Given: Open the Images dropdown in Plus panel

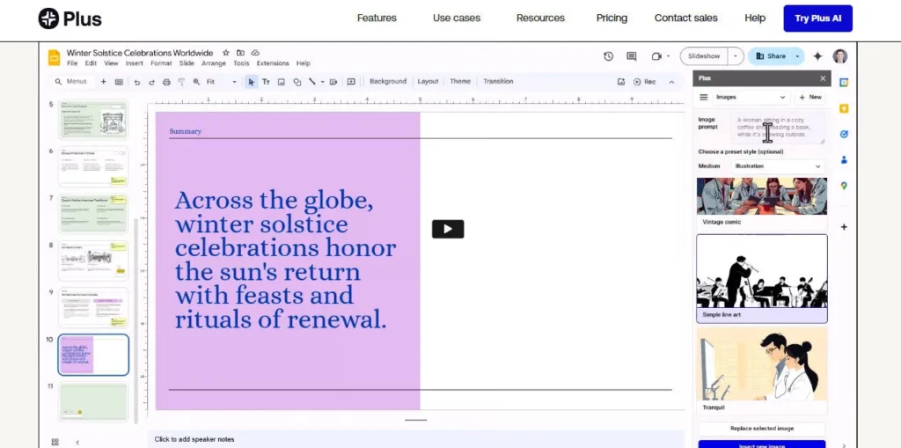Looking at the screenshot, I should pyautogui.click(x=751, y=97).
